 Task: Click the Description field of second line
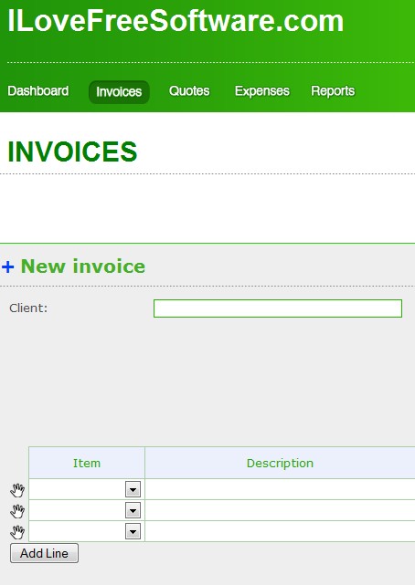pyautogui.click(x=280, y=510)
